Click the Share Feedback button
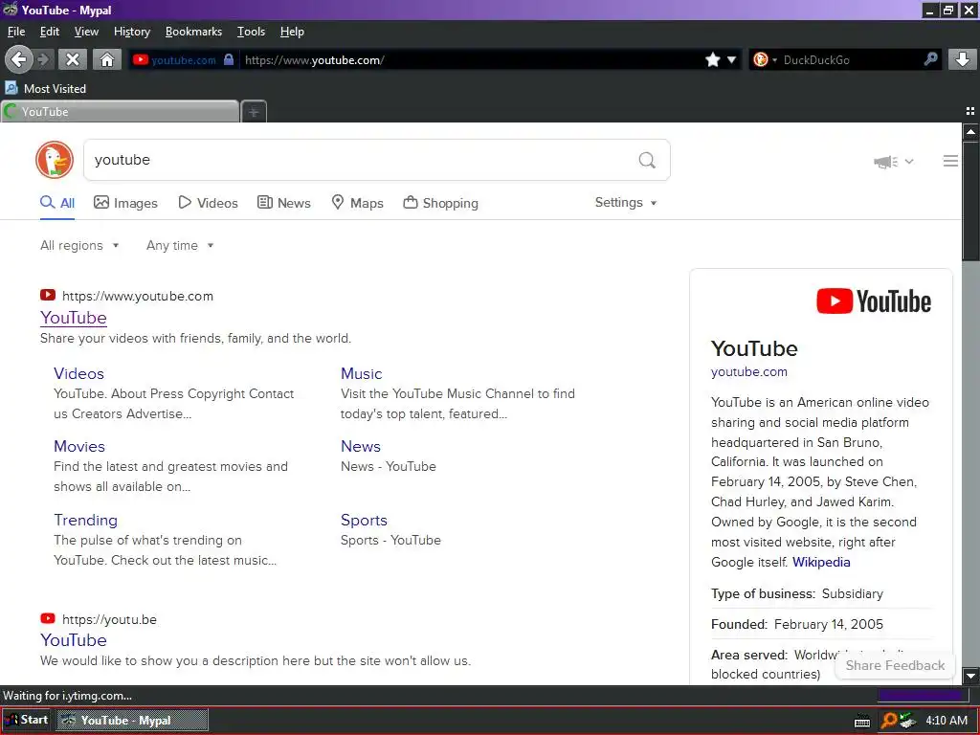 tap(895, 665)
